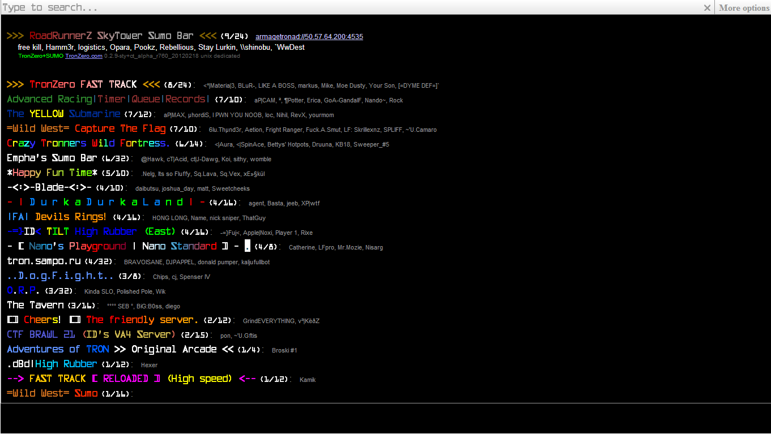Screen dimensions: 771x434
Task: Select CTF BRAWL 21 server entry
Action: pyautogui.click(x=91, y=335)
